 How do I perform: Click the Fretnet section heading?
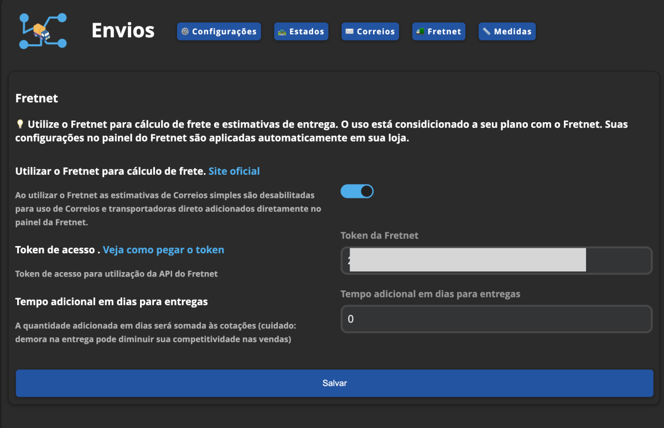coord(37,99)
